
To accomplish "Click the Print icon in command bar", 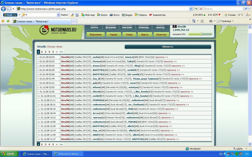I will pyautogui.click(x=211, y=21).
